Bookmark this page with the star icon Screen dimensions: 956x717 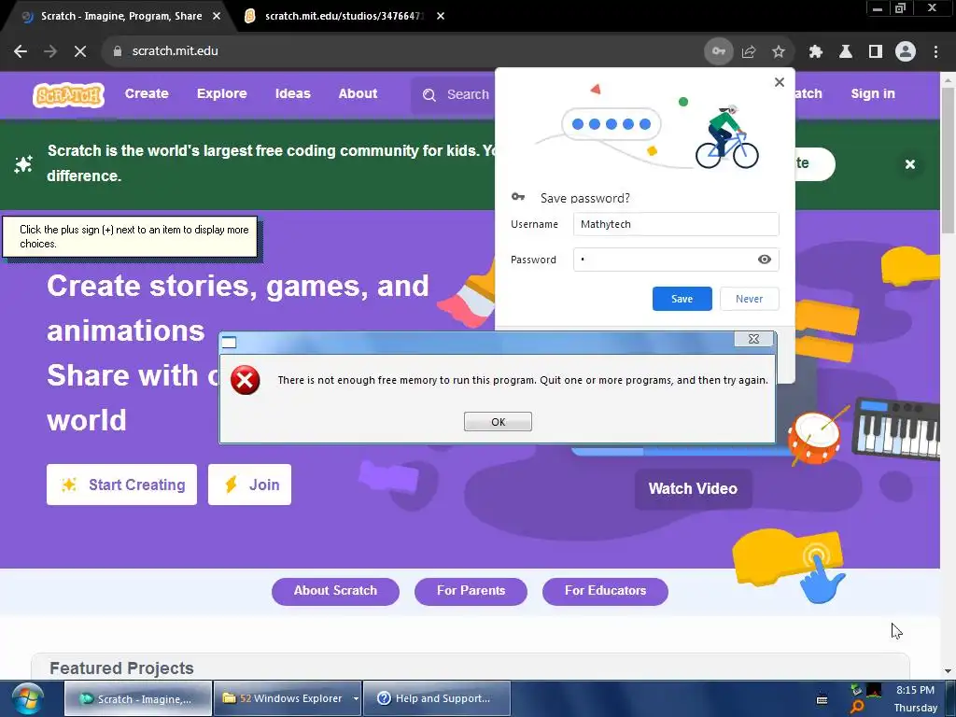tap(779, 52)
